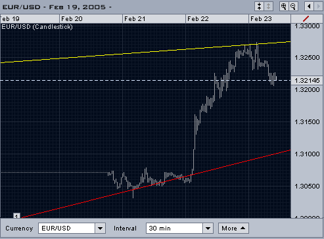Click the grayed-out right arrow button

tap(319, 7)
